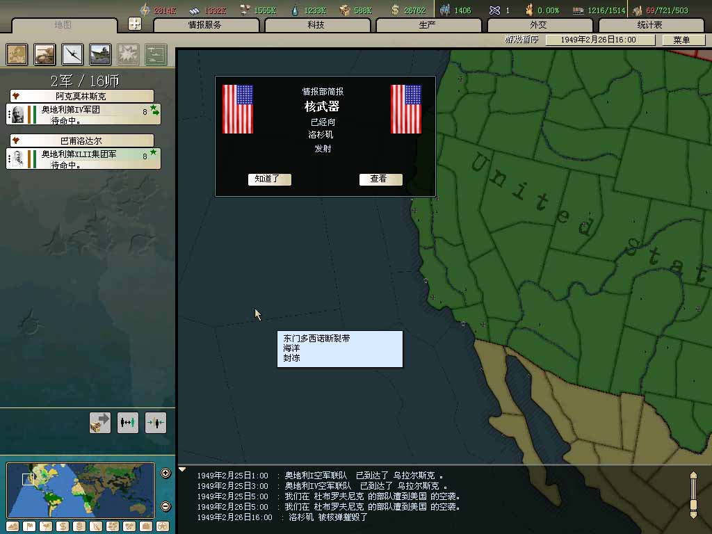
Task: Click the 游戏暂停 status text
Action: point(521,40)
